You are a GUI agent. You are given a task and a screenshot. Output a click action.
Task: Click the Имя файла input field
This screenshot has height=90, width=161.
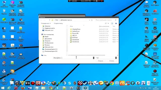[x=77, y=58]
